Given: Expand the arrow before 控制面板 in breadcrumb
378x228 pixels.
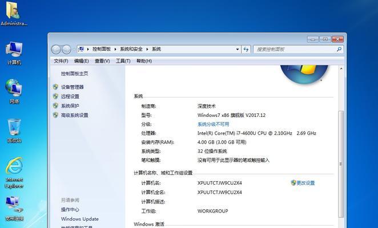Looking at the screenshot, I should [x=88, y=49].
